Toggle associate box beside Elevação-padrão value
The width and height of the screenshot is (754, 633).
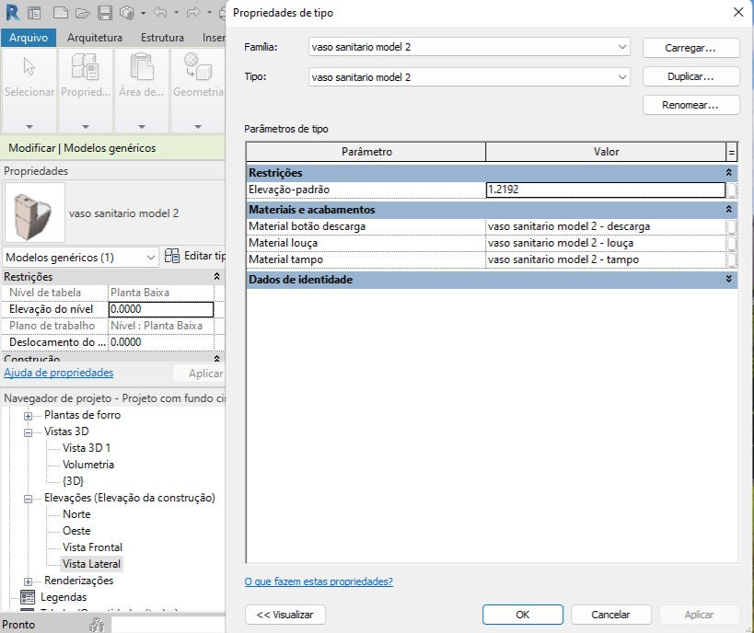pyautogui.click(x=731, y=190)
